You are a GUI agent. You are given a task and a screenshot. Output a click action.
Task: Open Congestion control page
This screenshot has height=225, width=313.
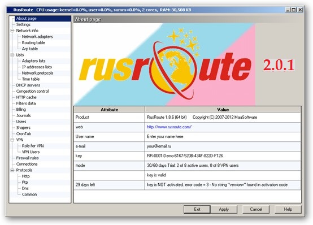coord(32,92)
